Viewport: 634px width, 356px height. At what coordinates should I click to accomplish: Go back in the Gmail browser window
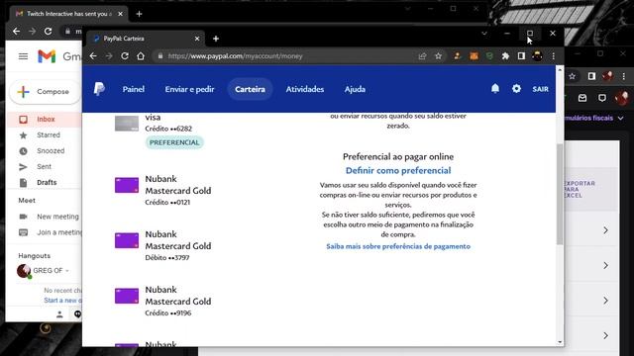point(16,31)
